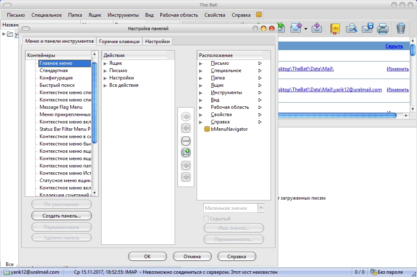Click the 'Действия' column header
This screenshot has height=277, width=417.
coord(135,55)
